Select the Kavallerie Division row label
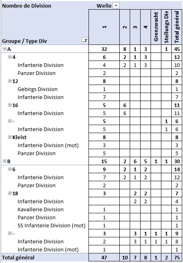The width and height of the screenshot is (183, 263). [40, 209]
